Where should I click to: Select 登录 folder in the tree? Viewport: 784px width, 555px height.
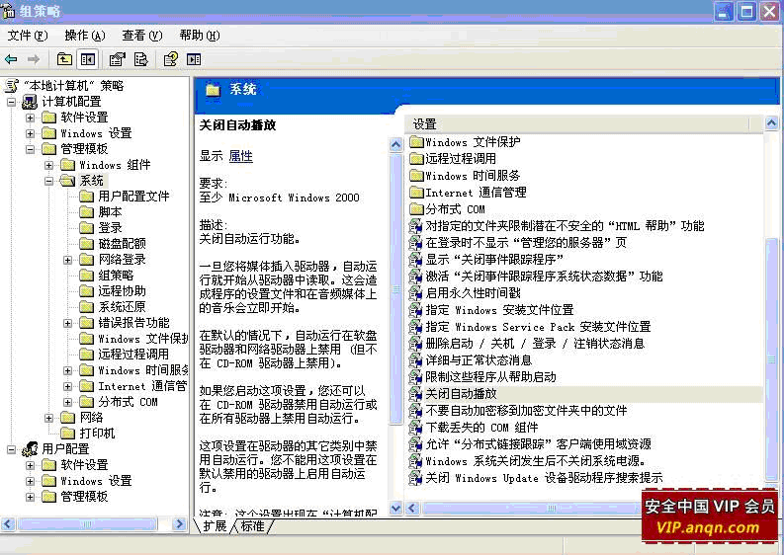click(110, 228)
